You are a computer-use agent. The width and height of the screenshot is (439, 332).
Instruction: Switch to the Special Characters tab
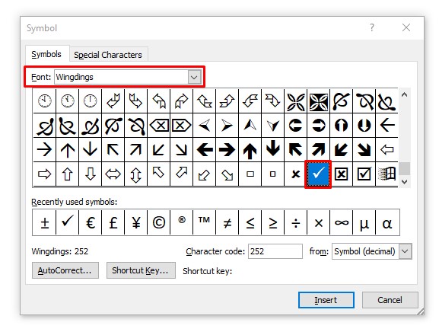pos(108,55)
